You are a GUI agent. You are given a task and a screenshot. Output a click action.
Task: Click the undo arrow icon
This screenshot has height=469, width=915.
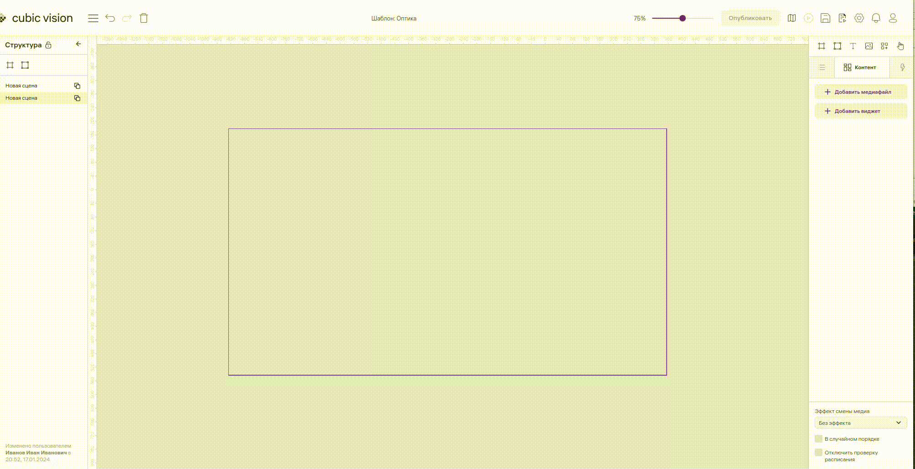(110, 18)
